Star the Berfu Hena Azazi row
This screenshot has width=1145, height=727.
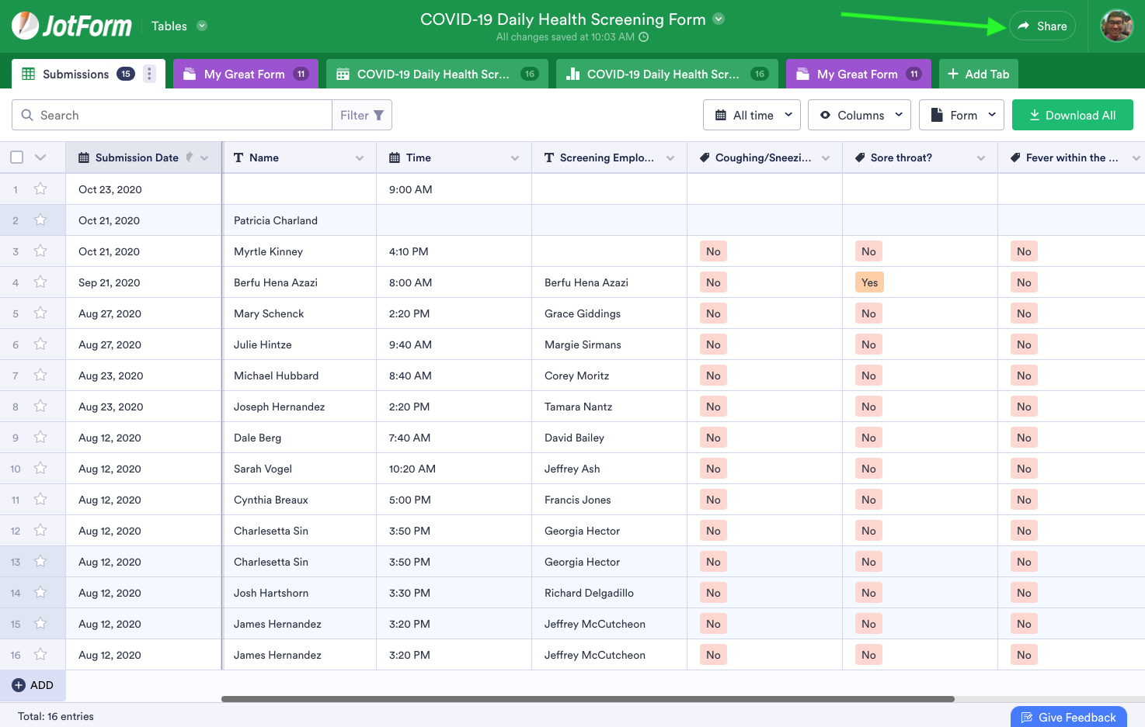pos(40,282)
